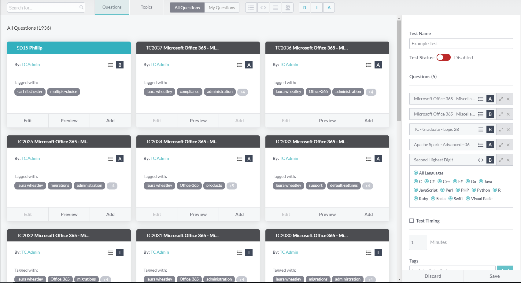Show +4 more tags on TC2033 card
Viewport: 521px width, 283px height.
(368, 186)
